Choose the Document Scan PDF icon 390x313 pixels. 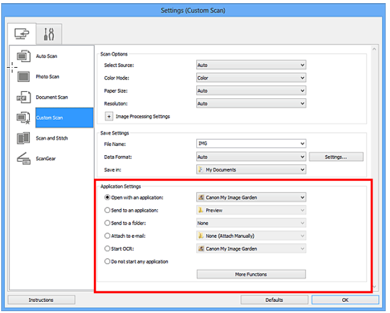(22, 98)
